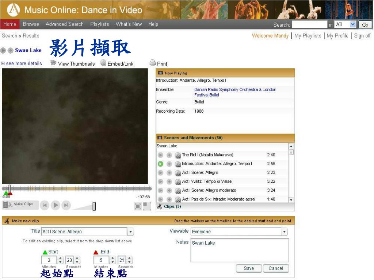Image resolution: width=374 pixels, height=280 pixels.
Task: Add Act I Scene: Allegro moderato to playlist
Action: coord(169,190)
